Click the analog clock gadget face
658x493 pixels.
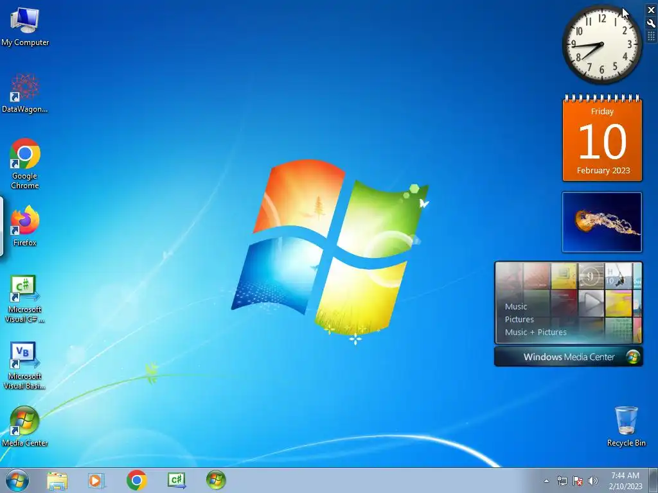point(601,44)
